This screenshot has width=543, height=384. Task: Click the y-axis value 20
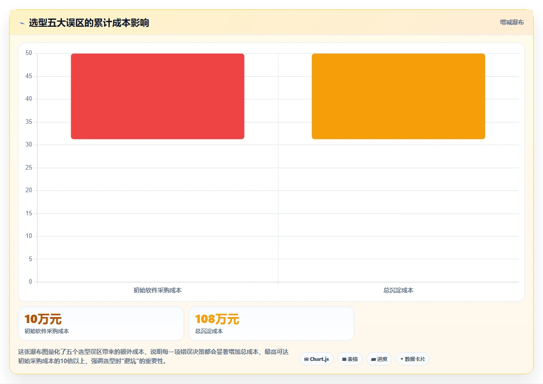click(x=29, y=190)
